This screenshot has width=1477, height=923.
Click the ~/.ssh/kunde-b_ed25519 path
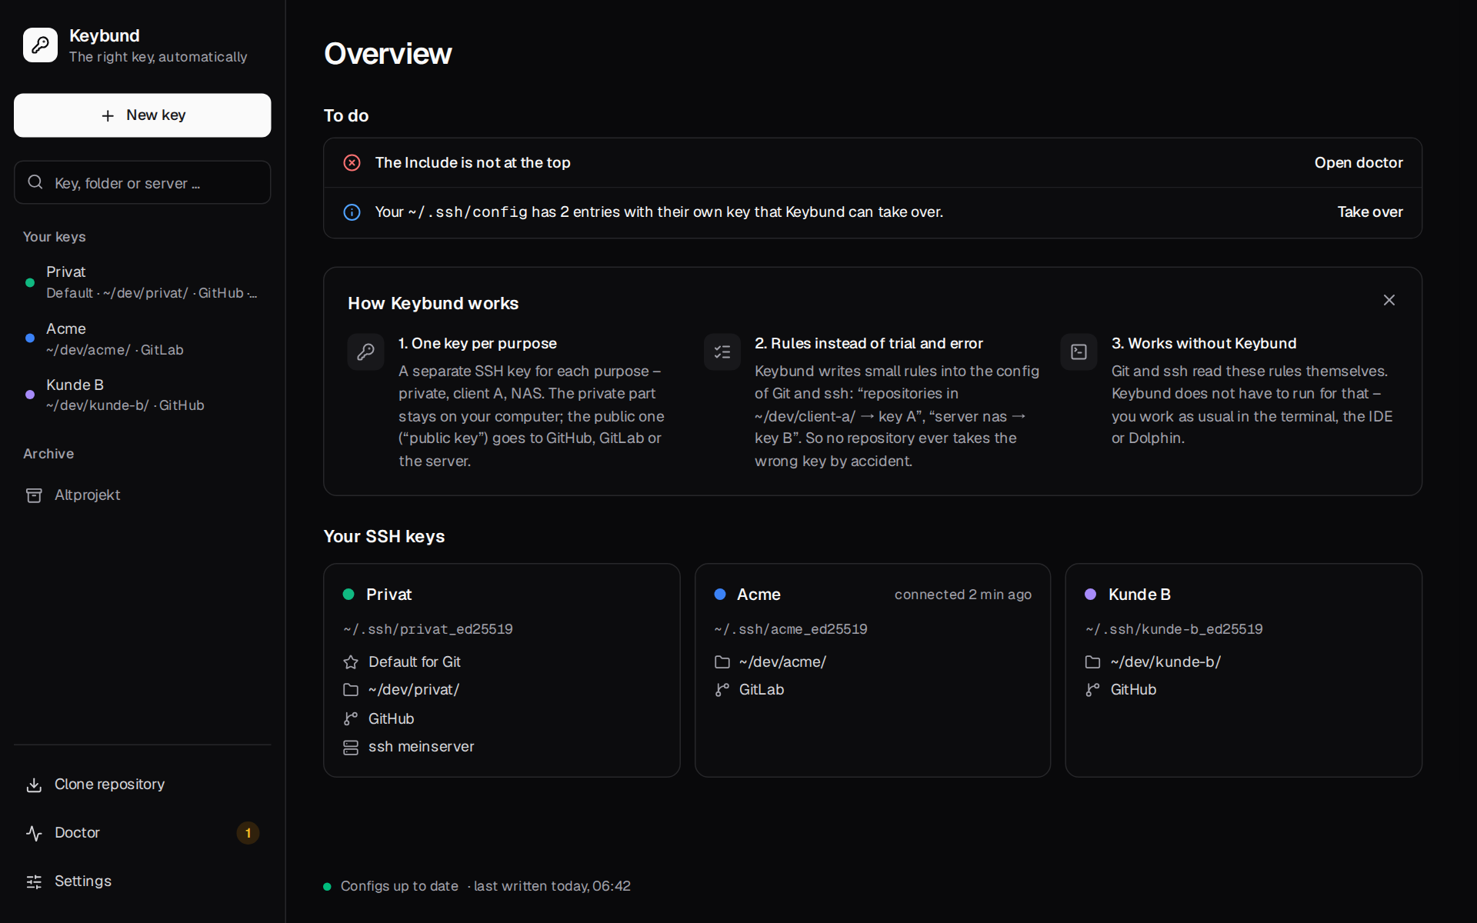pyautogui.click(x=1174, y=629)
